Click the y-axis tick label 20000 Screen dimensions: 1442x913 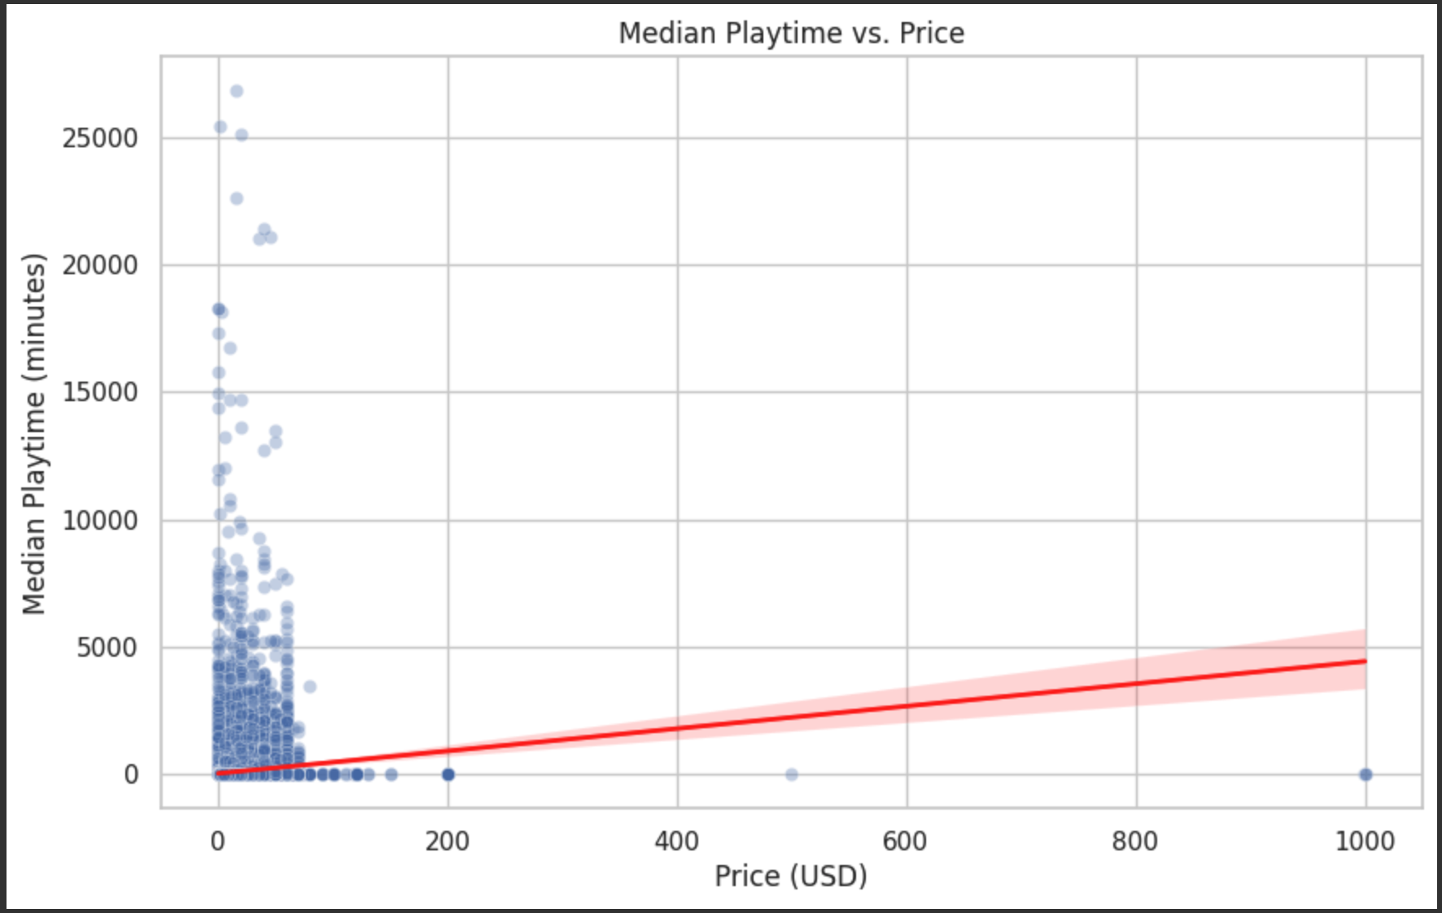(100, 265)
